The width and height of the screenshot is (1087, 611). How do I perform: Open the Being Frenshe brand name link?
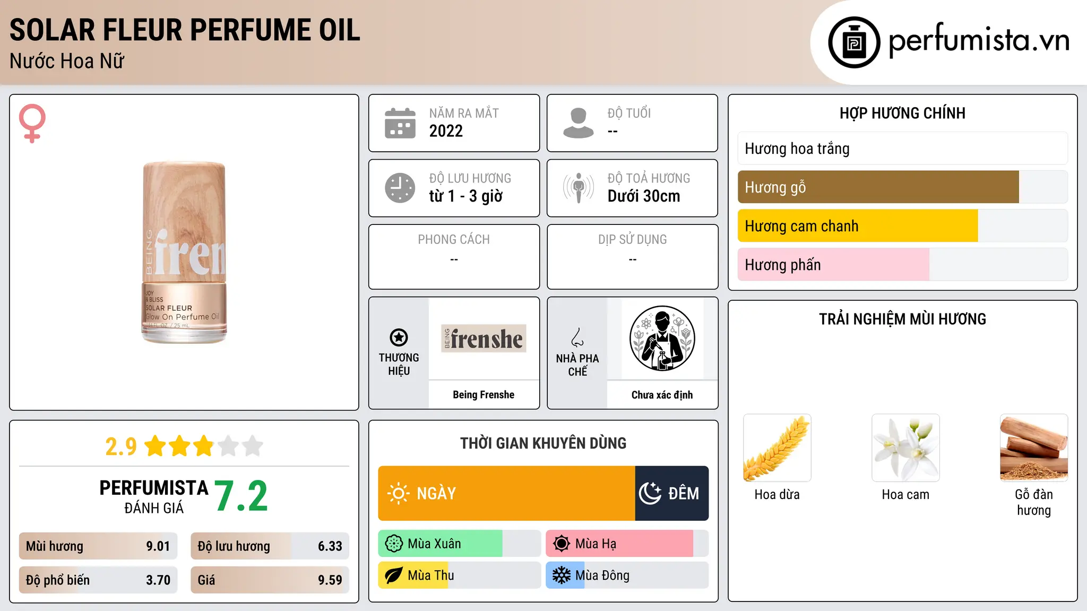[484, 395]
